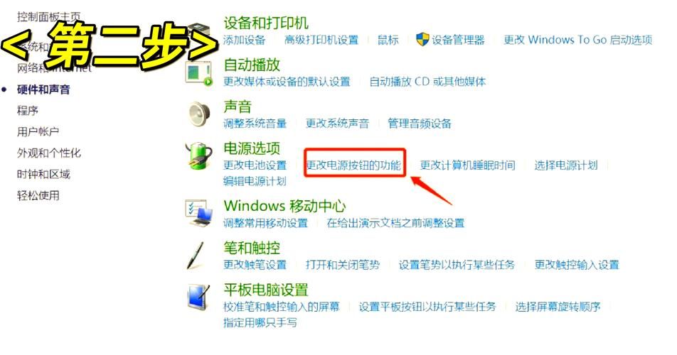Click 调整系统音量 link

(x=255, y=124)
